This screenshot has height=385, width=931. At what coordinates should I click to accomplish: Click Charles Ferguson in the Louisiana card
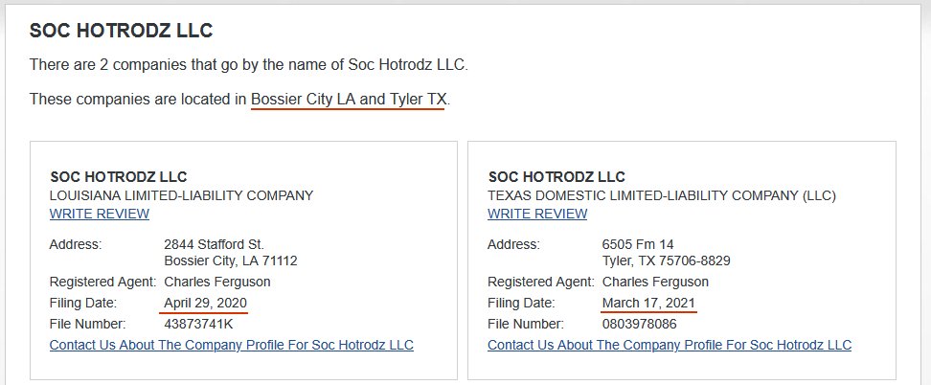click(x=217, y=282)
